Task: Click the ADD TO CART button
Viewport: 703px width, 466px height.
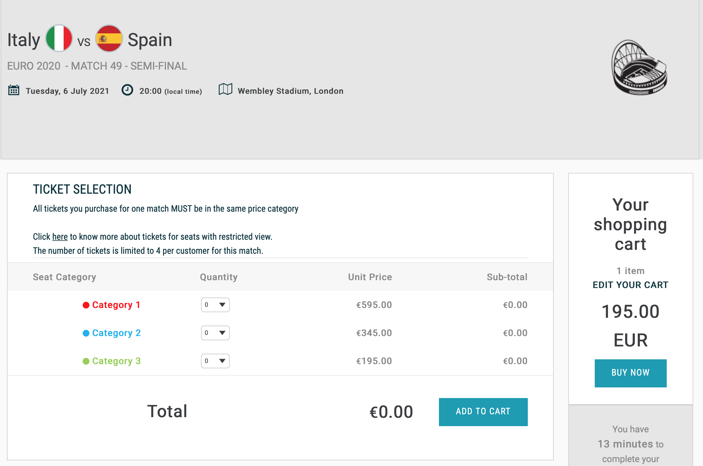Action: pos(483,412)
